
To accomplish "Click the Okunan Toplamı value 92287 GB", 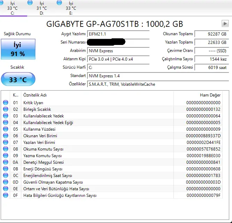I will (212, 34).
